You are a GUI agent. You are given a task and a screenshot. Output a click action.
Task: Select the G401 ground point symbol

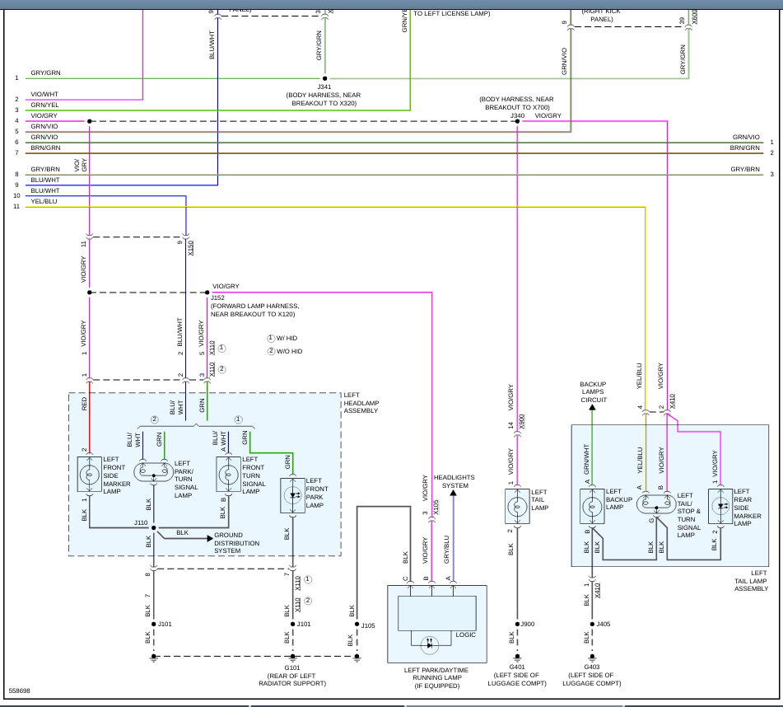[517, 658]
